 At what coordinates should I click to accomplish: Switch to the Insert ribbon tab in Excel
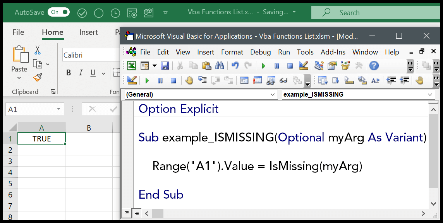pyautogui.click(x=88, y=32)
